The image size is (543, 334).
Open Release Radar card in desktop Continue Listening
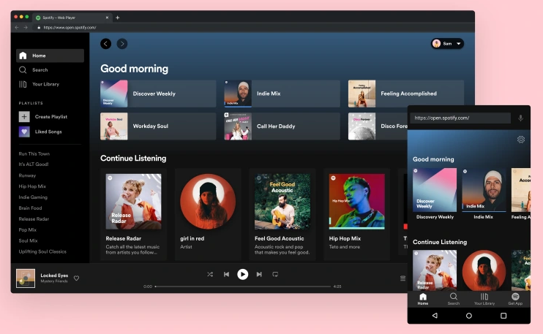[x=133, y=214]
